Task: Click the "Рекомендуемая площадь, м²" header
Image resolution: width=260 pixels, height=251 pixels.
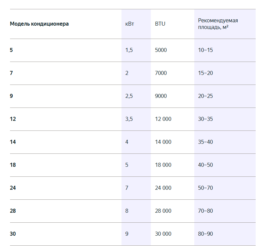Action: pyautogui.click(x=218, y=24)
